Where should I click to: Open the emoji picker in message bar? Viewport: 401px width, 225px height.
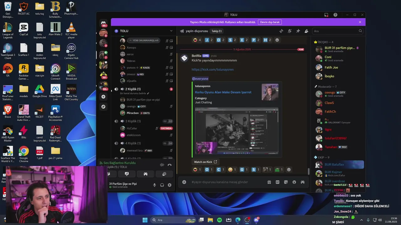(x=294, y=182)
